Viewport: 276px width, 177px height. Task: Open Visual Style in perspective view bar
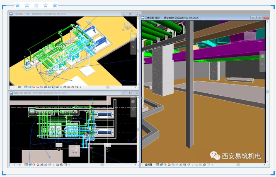point(161,165)
